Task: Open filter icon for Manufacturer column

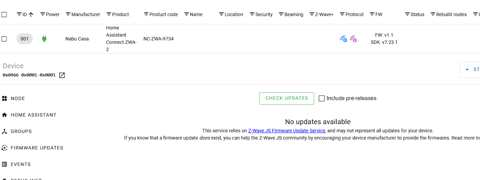Action: tap(68, 14)
